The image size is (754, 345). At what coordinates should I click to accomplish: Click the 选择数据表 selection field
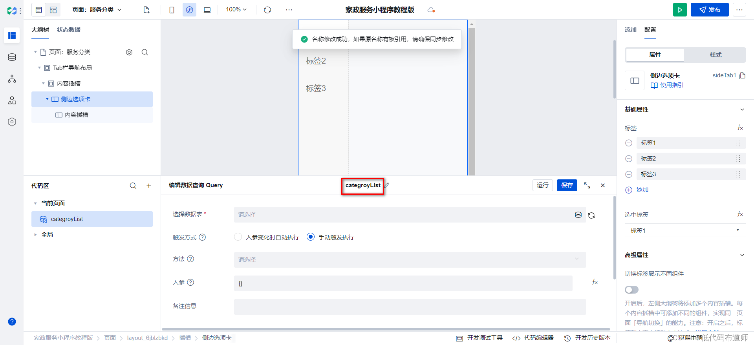410,215
